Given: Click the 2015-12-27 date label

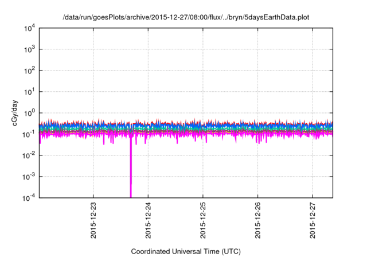Looking at the screenshot, I should 313,220.
